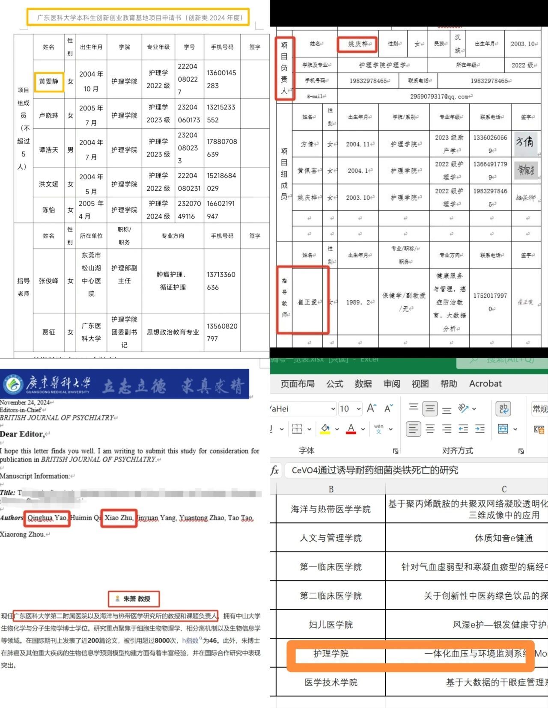
Task: Click the Wrap Text icon
Action: point(503,409)
